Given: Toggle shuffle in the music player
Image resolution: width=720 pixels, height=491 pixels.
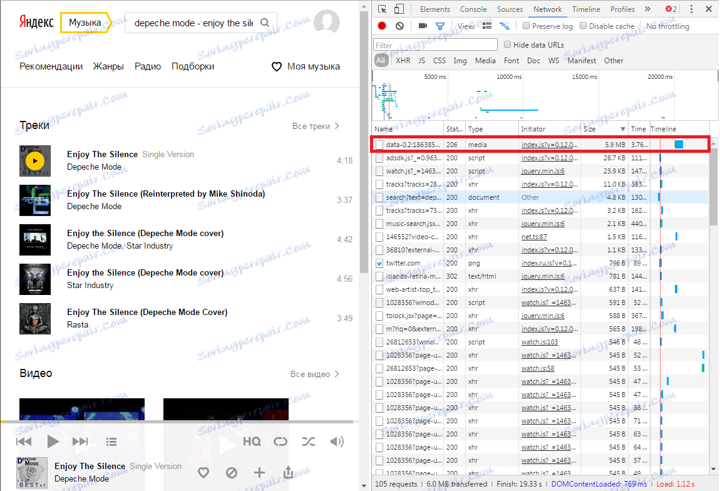Looking at the screenshot, I should click(309, 442).
